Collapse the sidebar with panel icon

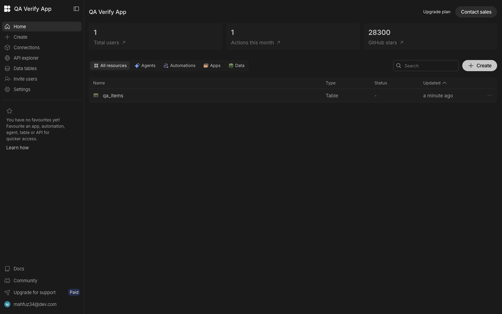coord(76,9)
